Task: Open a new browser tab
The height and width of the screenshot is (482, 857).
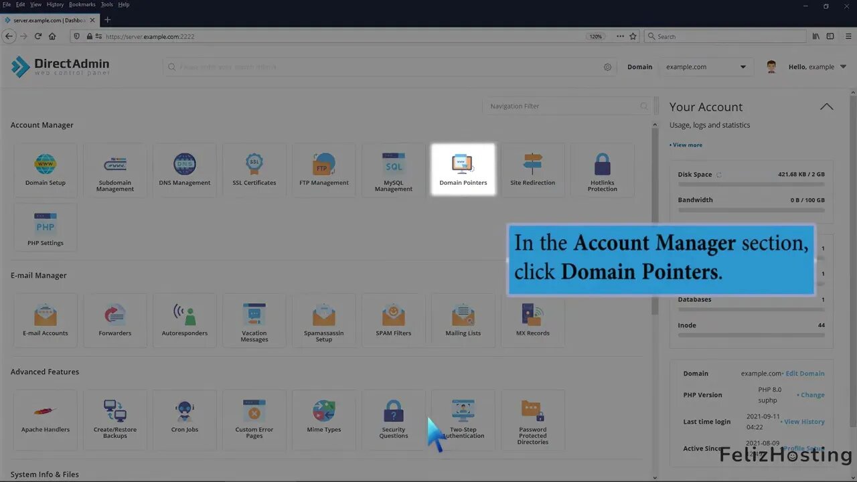Action: (x=107, y=20)
